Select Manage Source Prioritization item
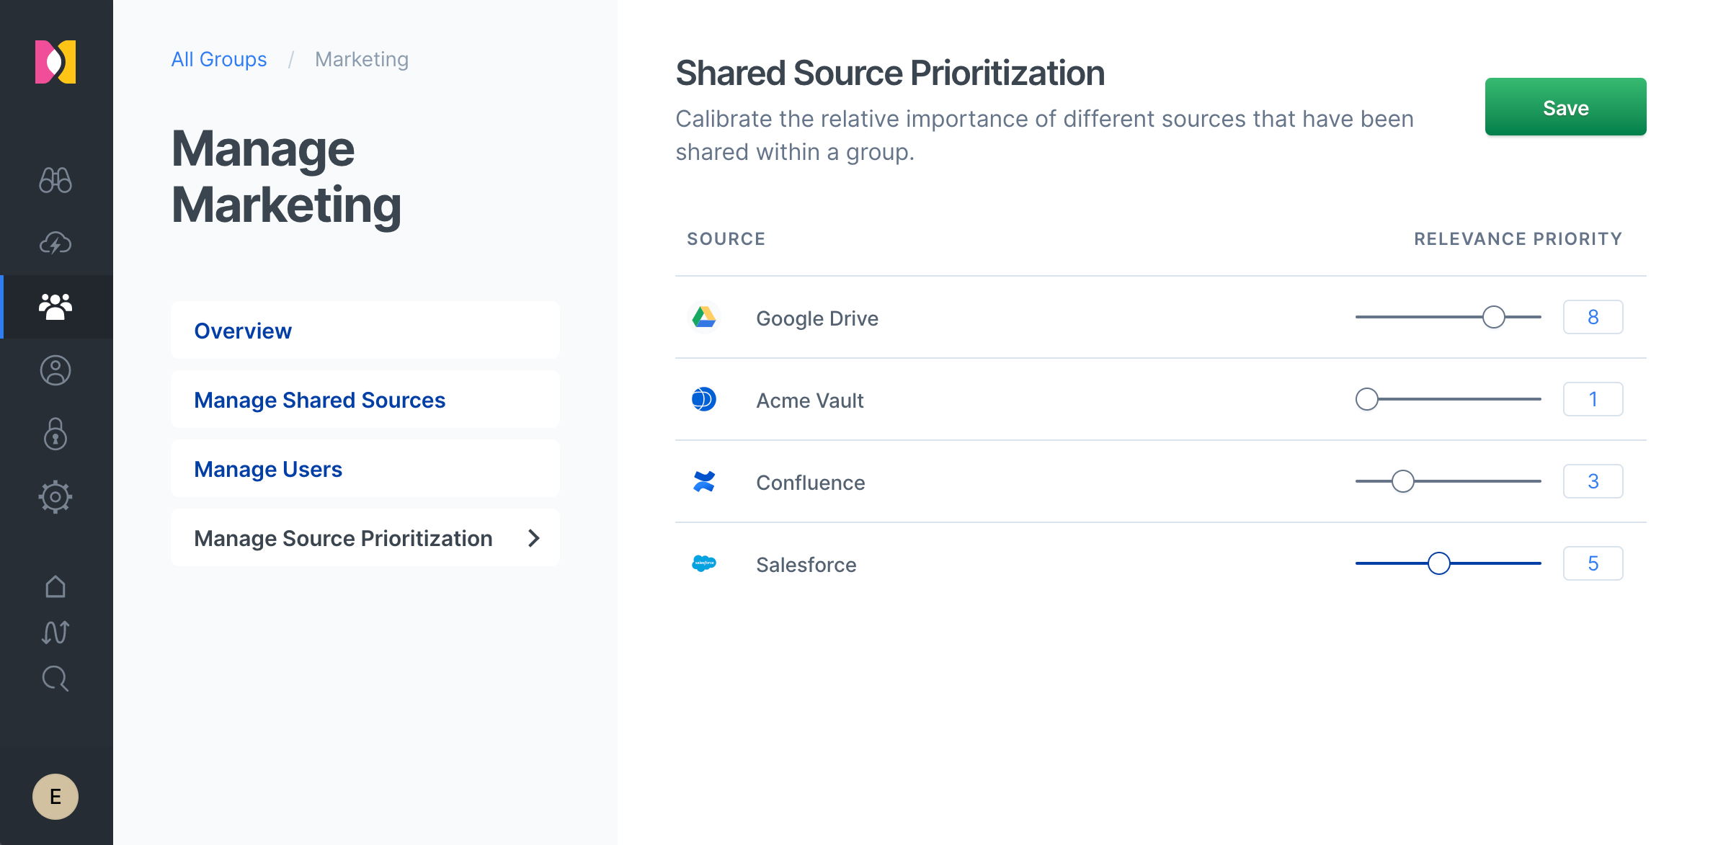The height and width of the screenshot is (845, 1731). 365,538
